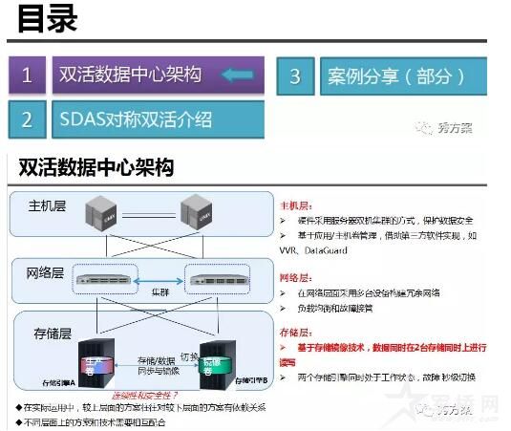
Task: Click the right UNIX server icon in 主机层
Action: [x=197, y=212]
